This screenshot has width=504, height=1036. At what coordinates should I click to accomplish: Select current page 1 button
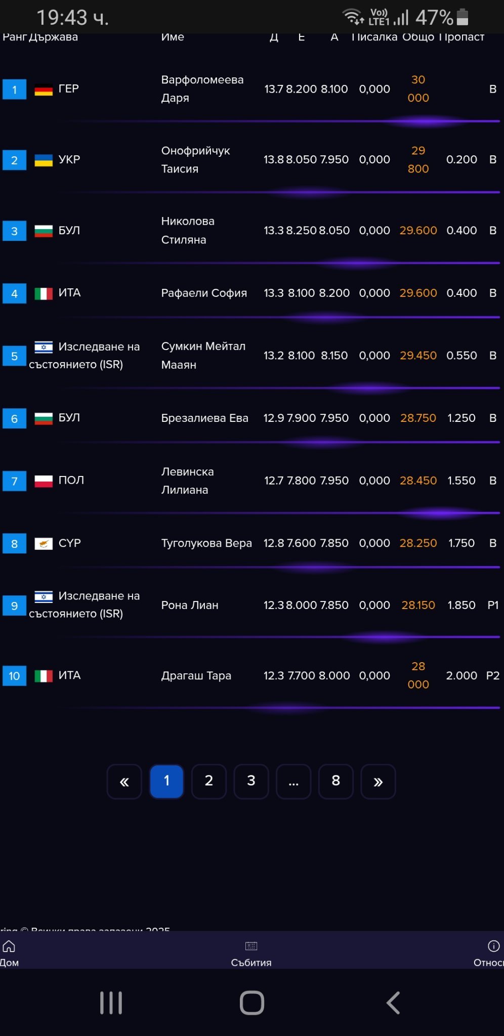coord(166,782)
